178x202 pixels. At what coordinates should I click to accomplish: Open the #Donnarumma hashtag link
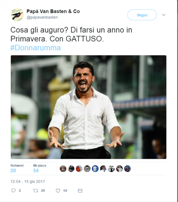[x=35, y=48]
